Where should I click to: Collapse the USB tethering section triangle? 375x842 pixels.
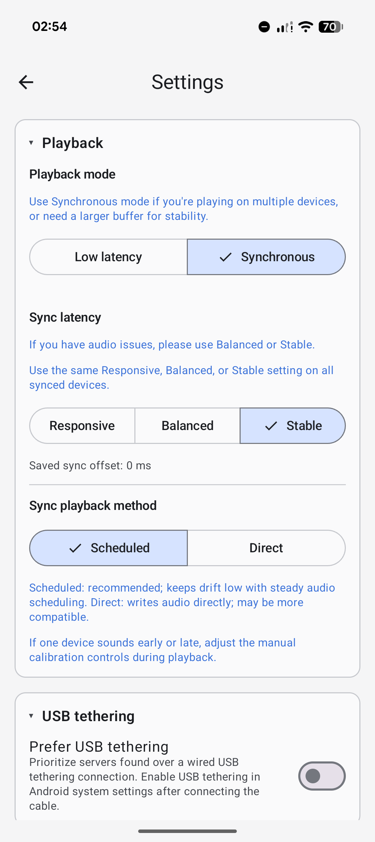(31, 716)
